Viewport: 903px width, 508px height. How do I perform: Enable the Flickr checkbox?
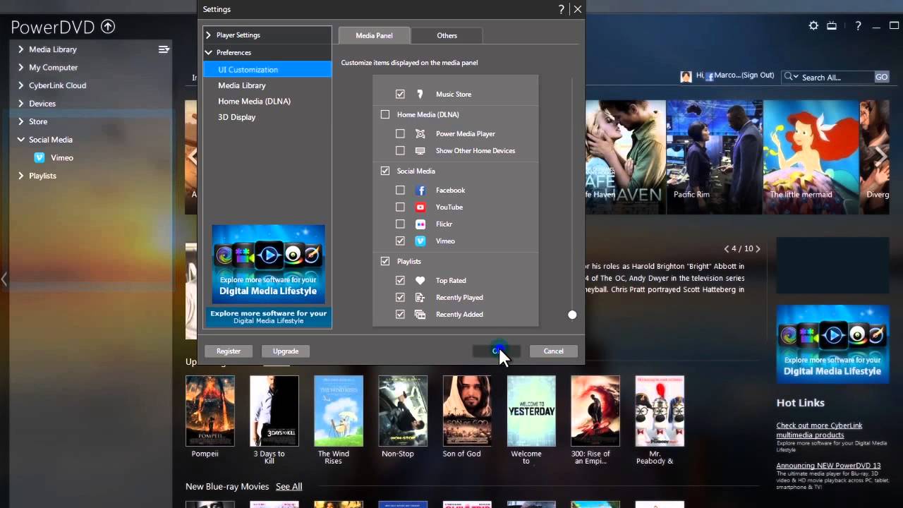[400, 224]
